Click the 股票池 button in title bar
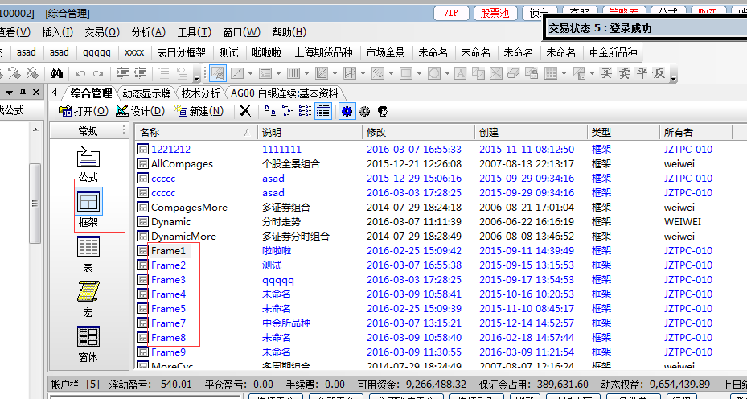This screenshot has height=399, width=747. coord(496,13)
